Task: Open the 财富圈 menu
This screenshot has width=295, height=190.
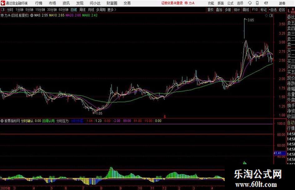Action: point(112,3)
